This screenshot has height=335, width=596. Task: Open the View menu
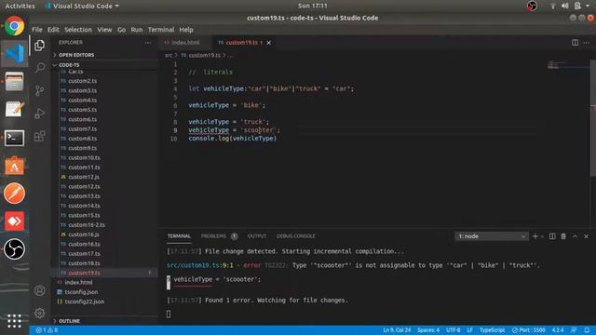104,30
